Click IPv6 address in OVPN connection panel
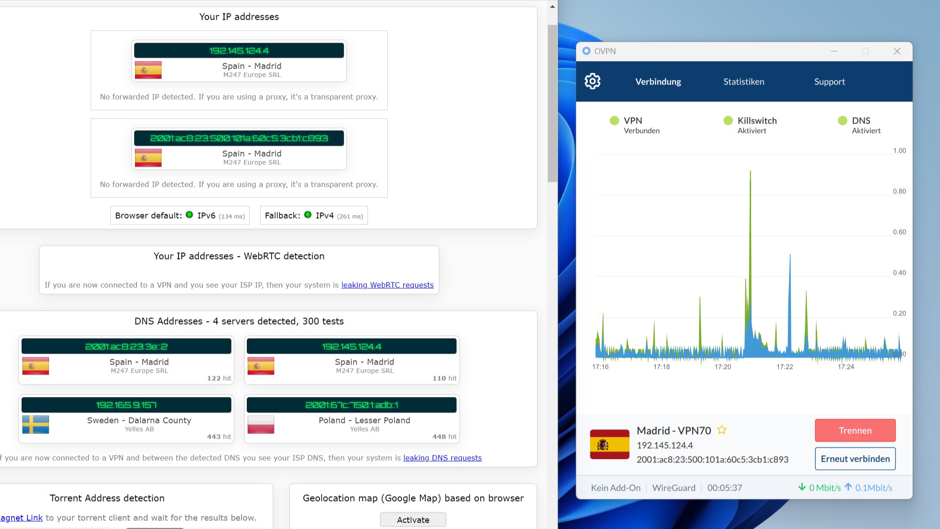 713,459
